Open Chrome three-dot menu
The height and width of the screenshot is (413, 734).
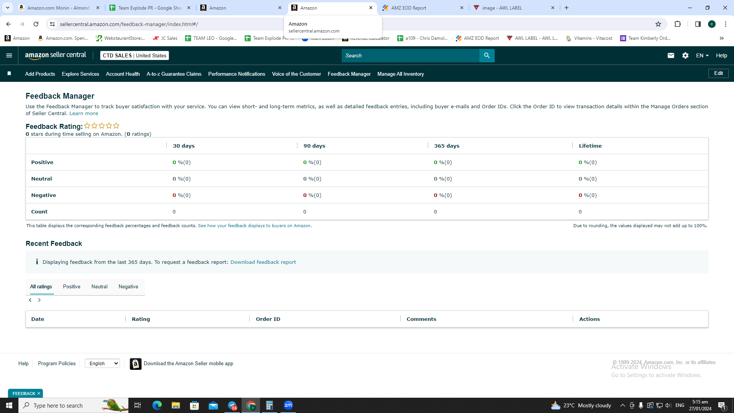click(x=725, y=24)
